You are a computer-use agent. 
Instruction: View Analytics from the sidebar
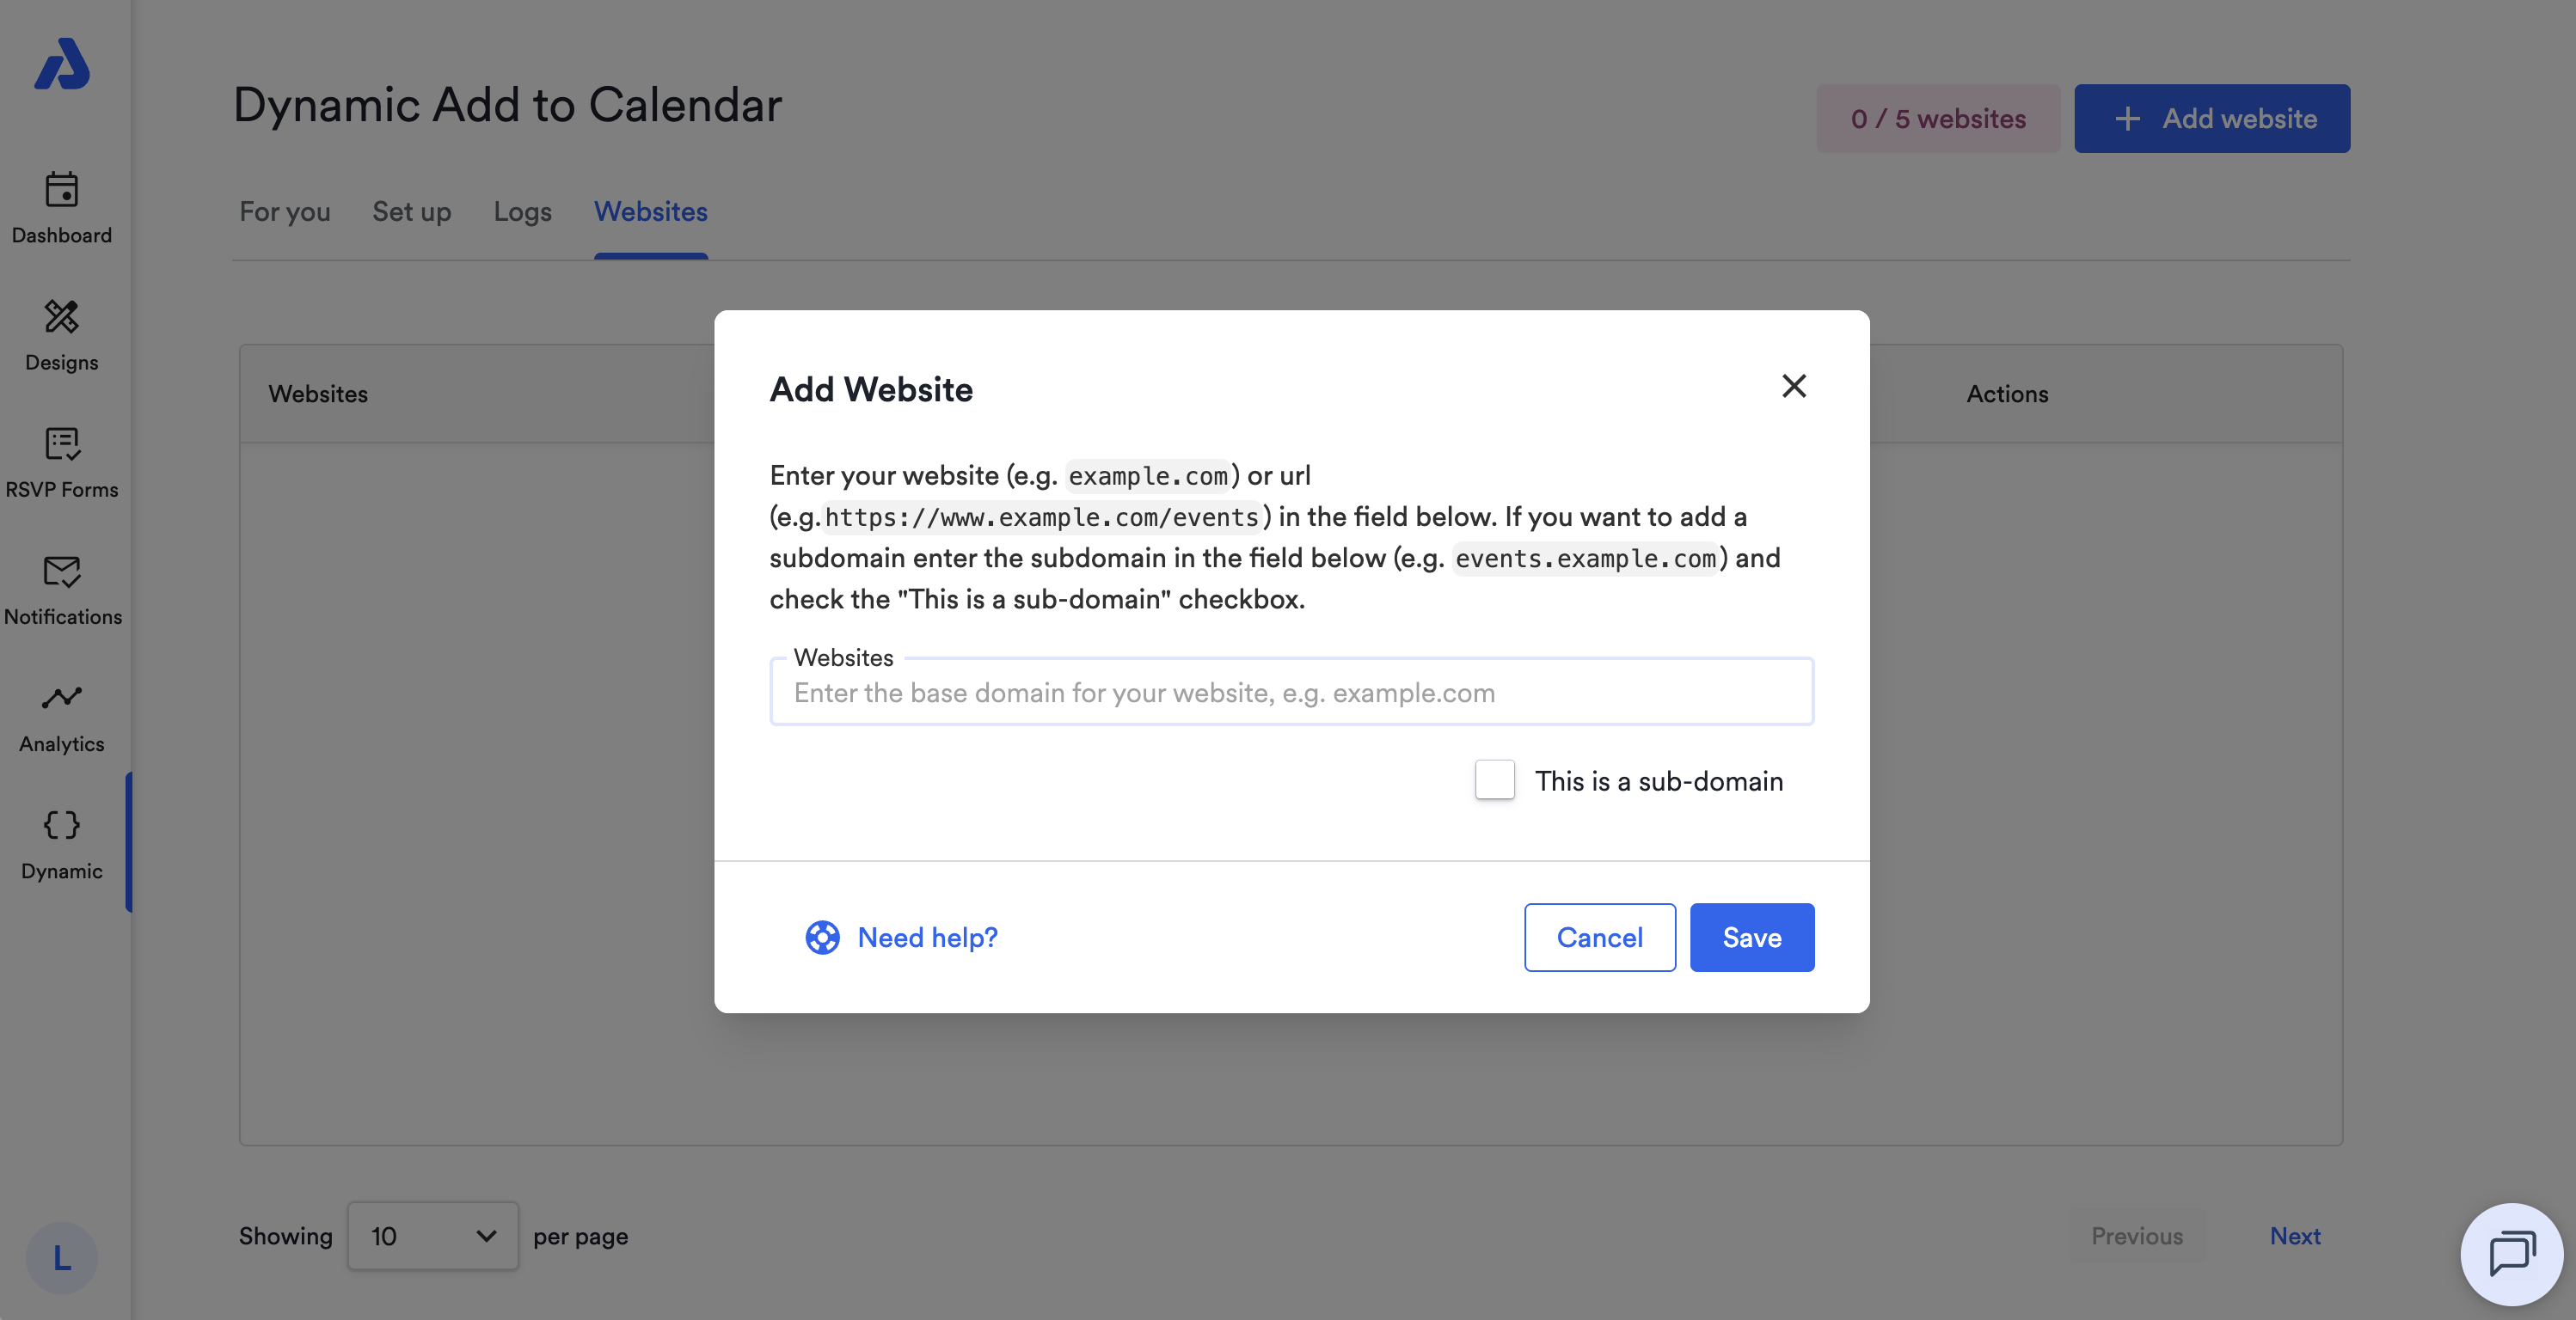tap(61, 717)
